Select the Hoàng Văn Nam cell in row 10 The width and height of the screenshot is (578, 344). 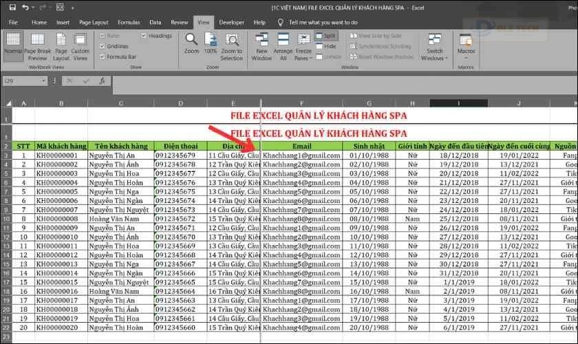point(121,219)
